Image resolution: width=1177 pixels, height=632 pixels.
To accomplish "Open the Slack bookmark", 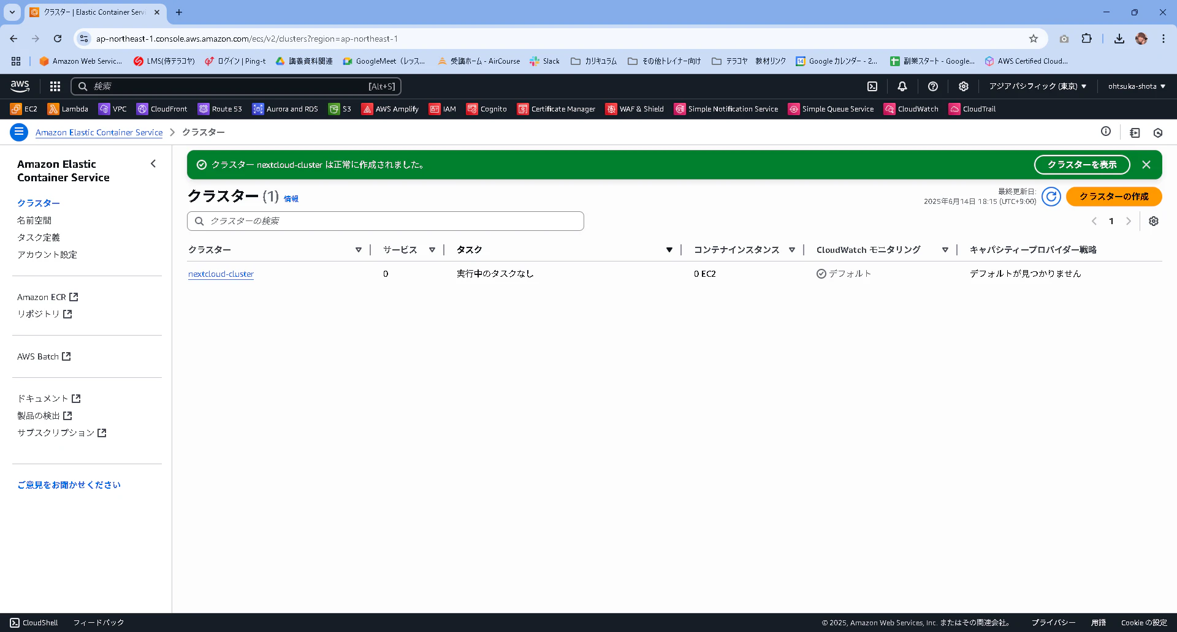I will (x=544, y=61).
